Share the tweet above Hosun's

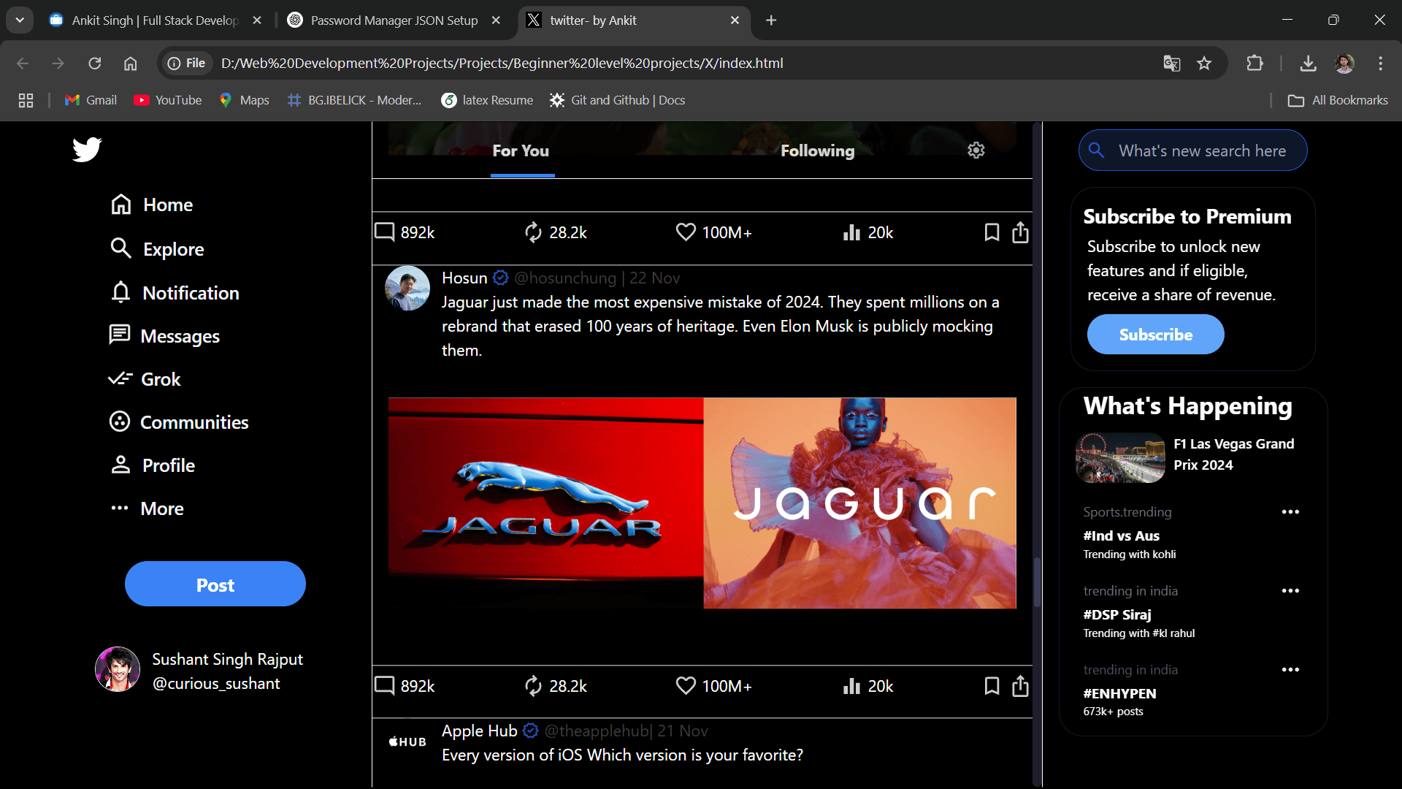click(x=1020, y=232)
